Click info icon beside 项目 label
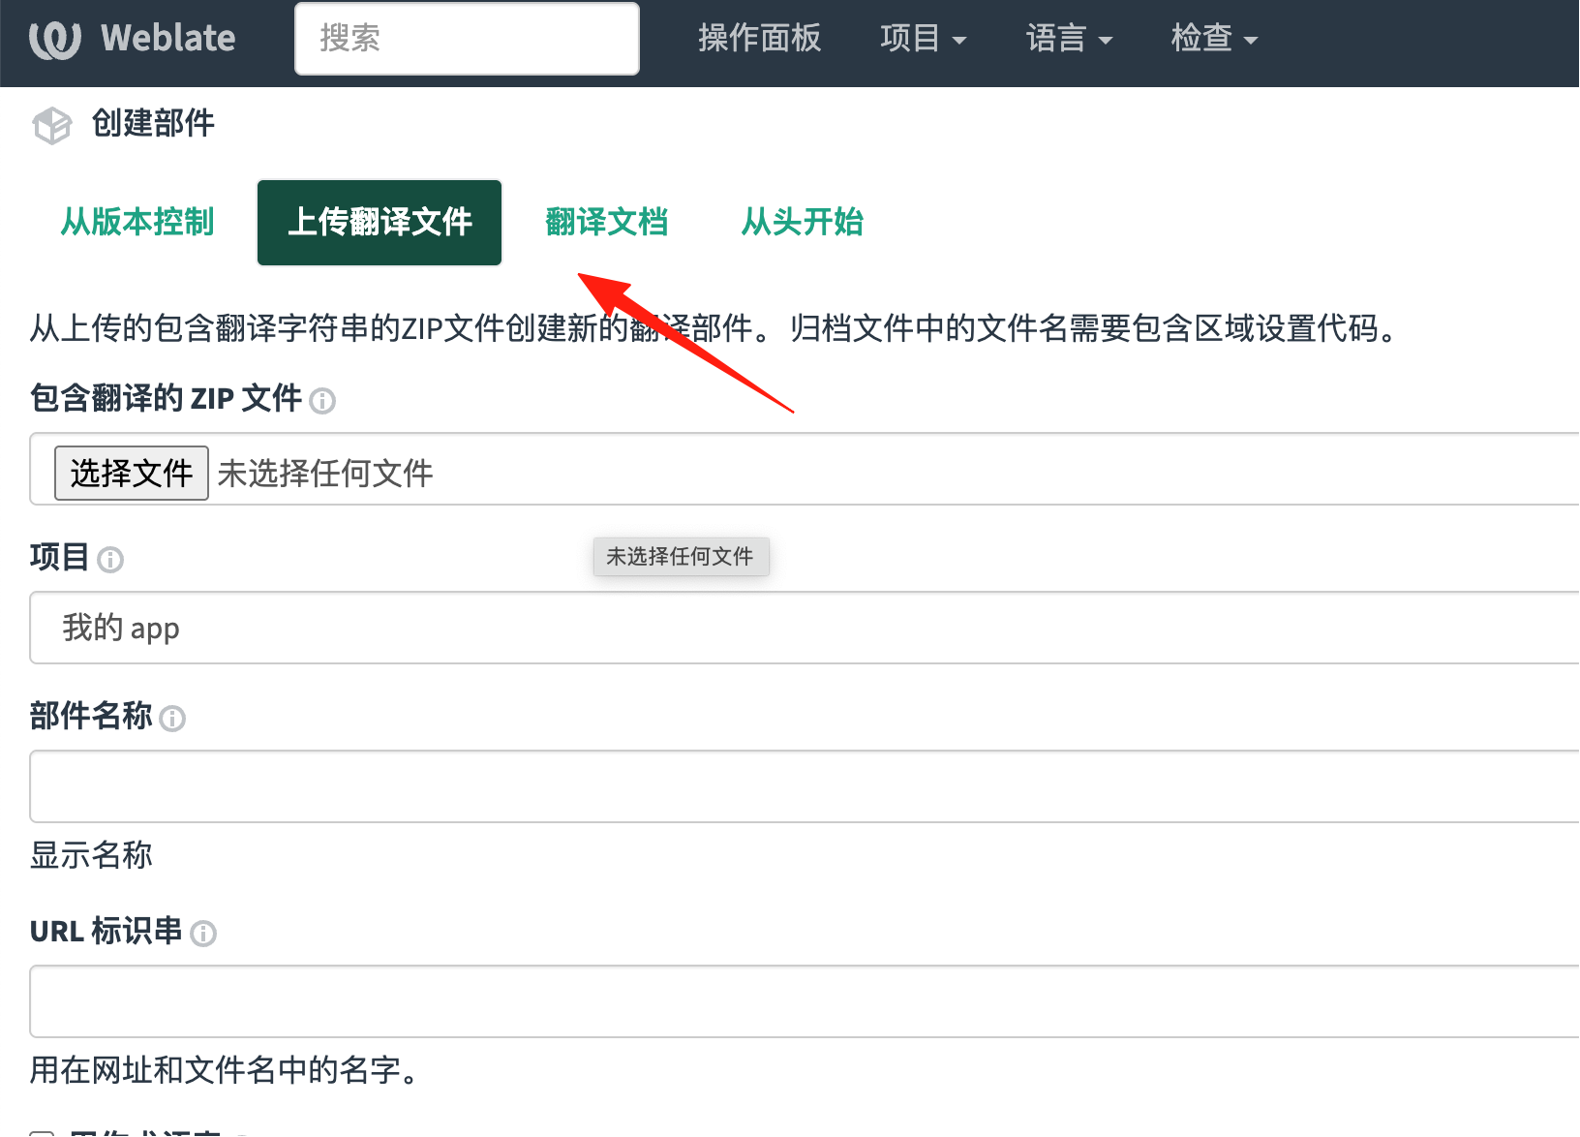This screenshot has width=1580, height=1137. point(110,560)
